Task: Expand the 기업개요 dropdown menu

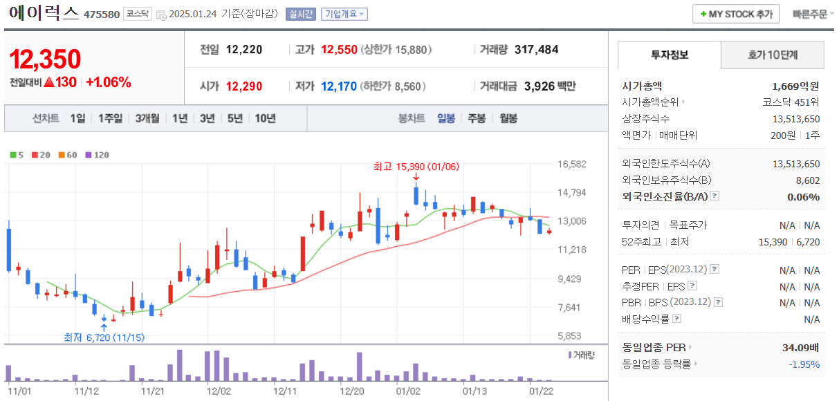Action: tap(345, 13)
